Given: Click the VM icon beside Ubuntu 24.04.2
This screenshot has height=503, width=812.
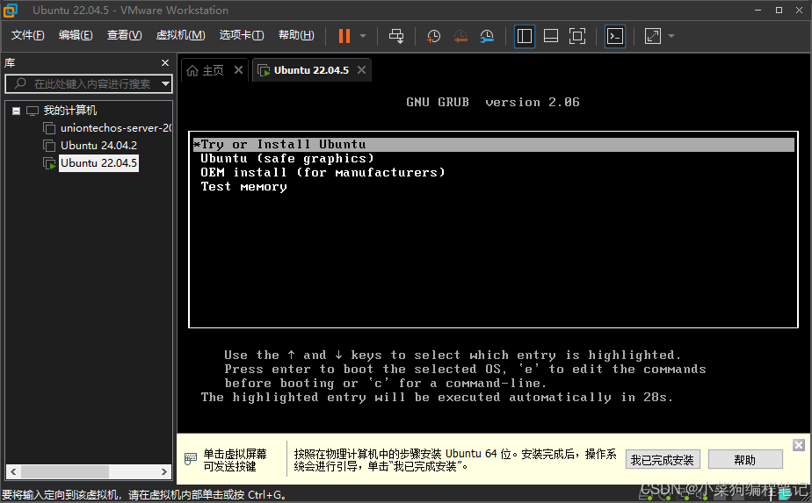Looking at the screenshot, I should 49,146.
